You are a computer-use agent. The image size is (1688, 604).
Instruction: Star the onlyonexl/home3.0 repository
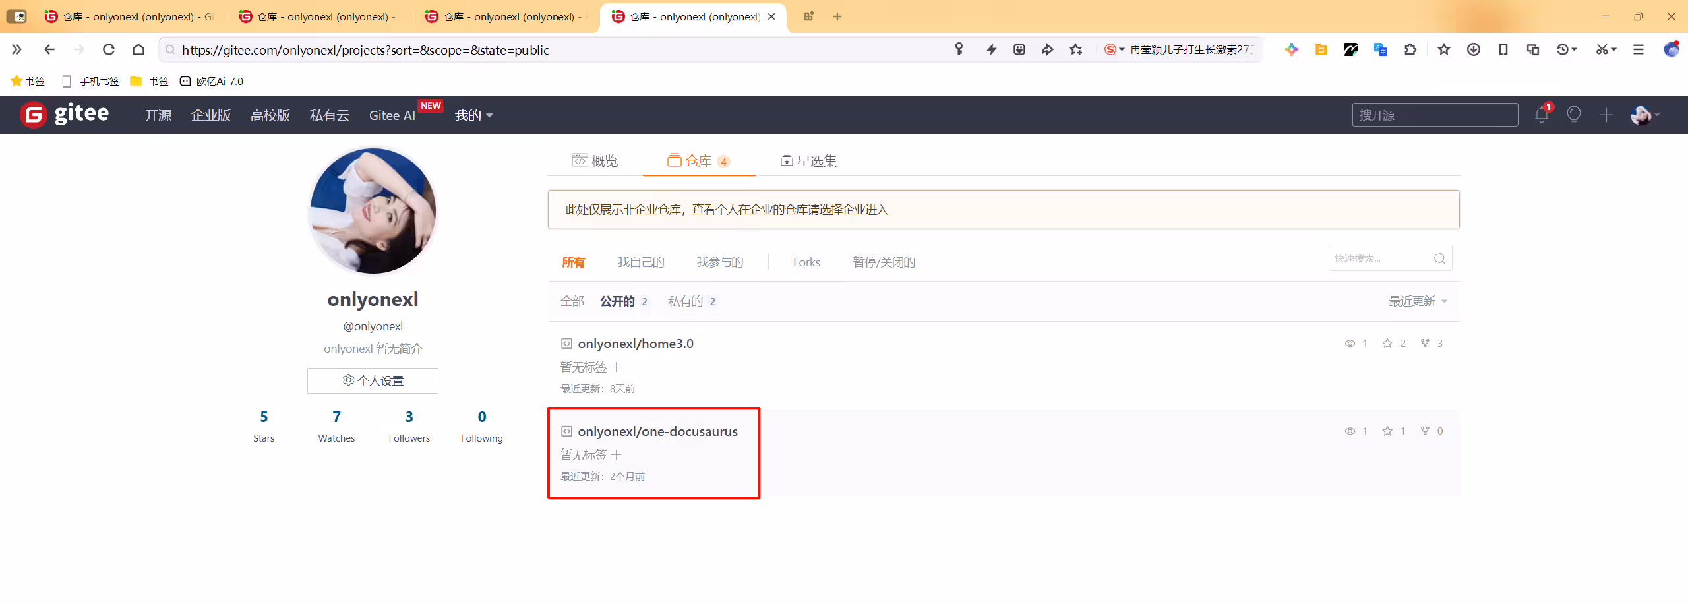coord(1387,343)
